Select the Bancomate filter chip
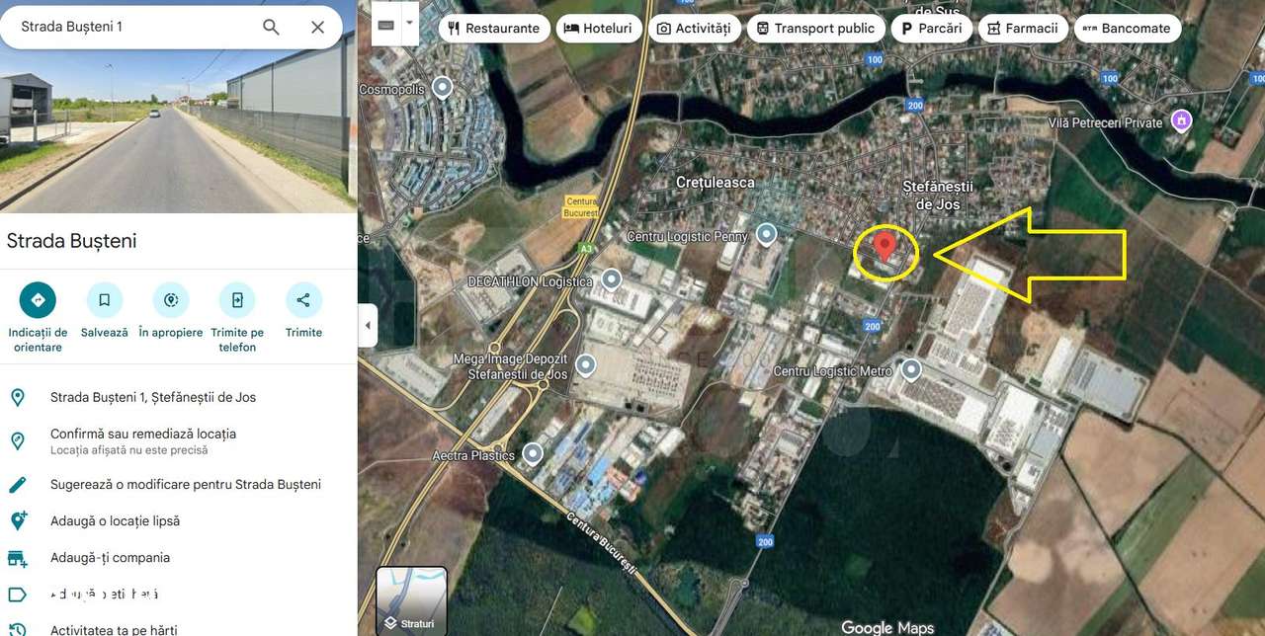 (1127, 29)
